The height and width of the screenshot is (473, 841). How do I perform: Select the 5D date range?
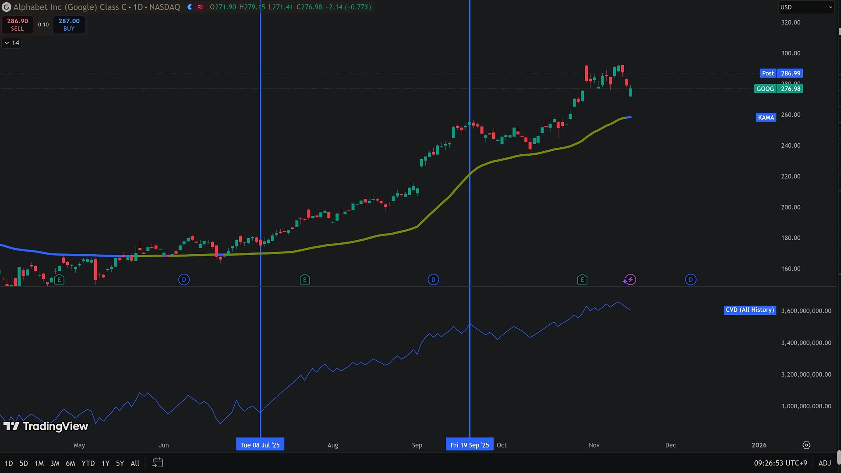(x=24, y=463)
